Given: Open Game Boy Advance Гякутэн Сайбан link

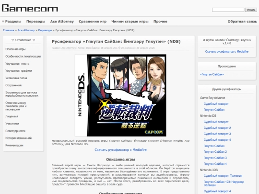Looking at the screenshot, I should (214, 110).
